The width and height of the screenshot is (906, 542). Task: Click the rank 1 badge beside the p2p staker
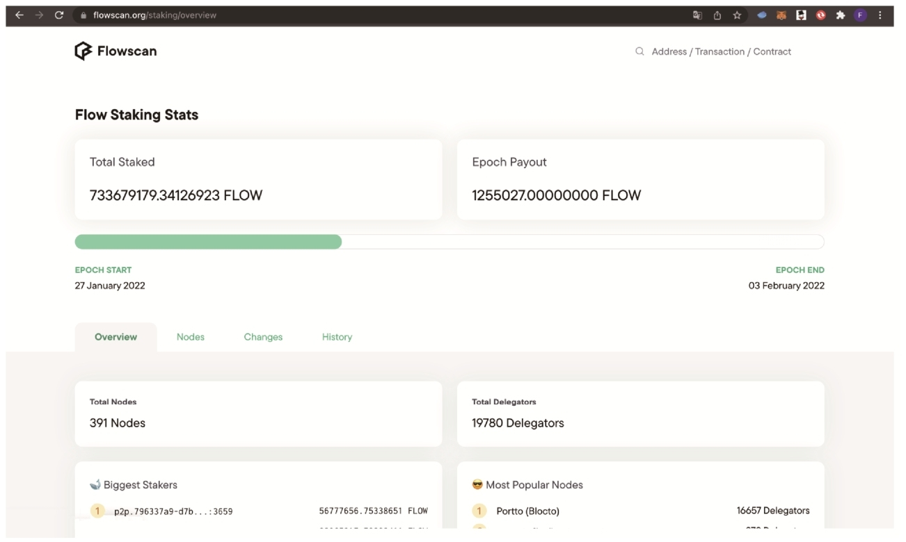pyautogui.click(x=97, y=511)
